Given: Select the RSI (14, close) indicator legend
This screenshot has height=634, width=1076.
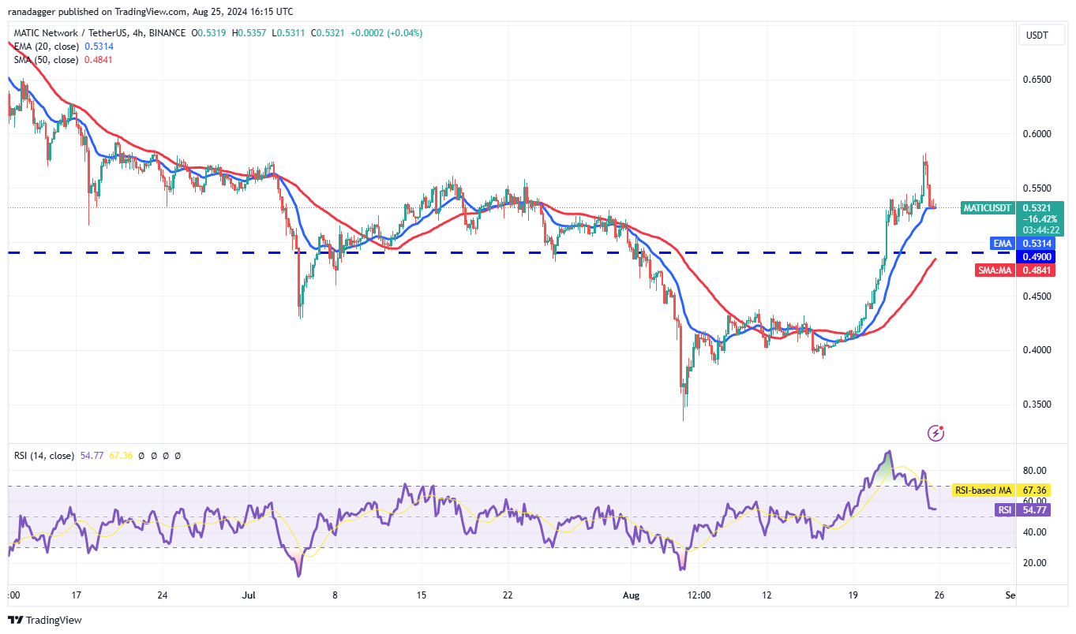Looking at the screenshot, I should click(43, 456).
